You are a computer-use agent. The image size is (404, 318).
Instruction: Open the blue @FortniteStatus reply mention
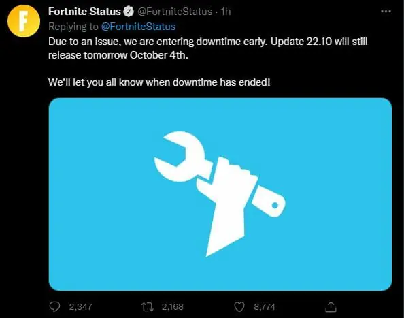click(138, 27)
